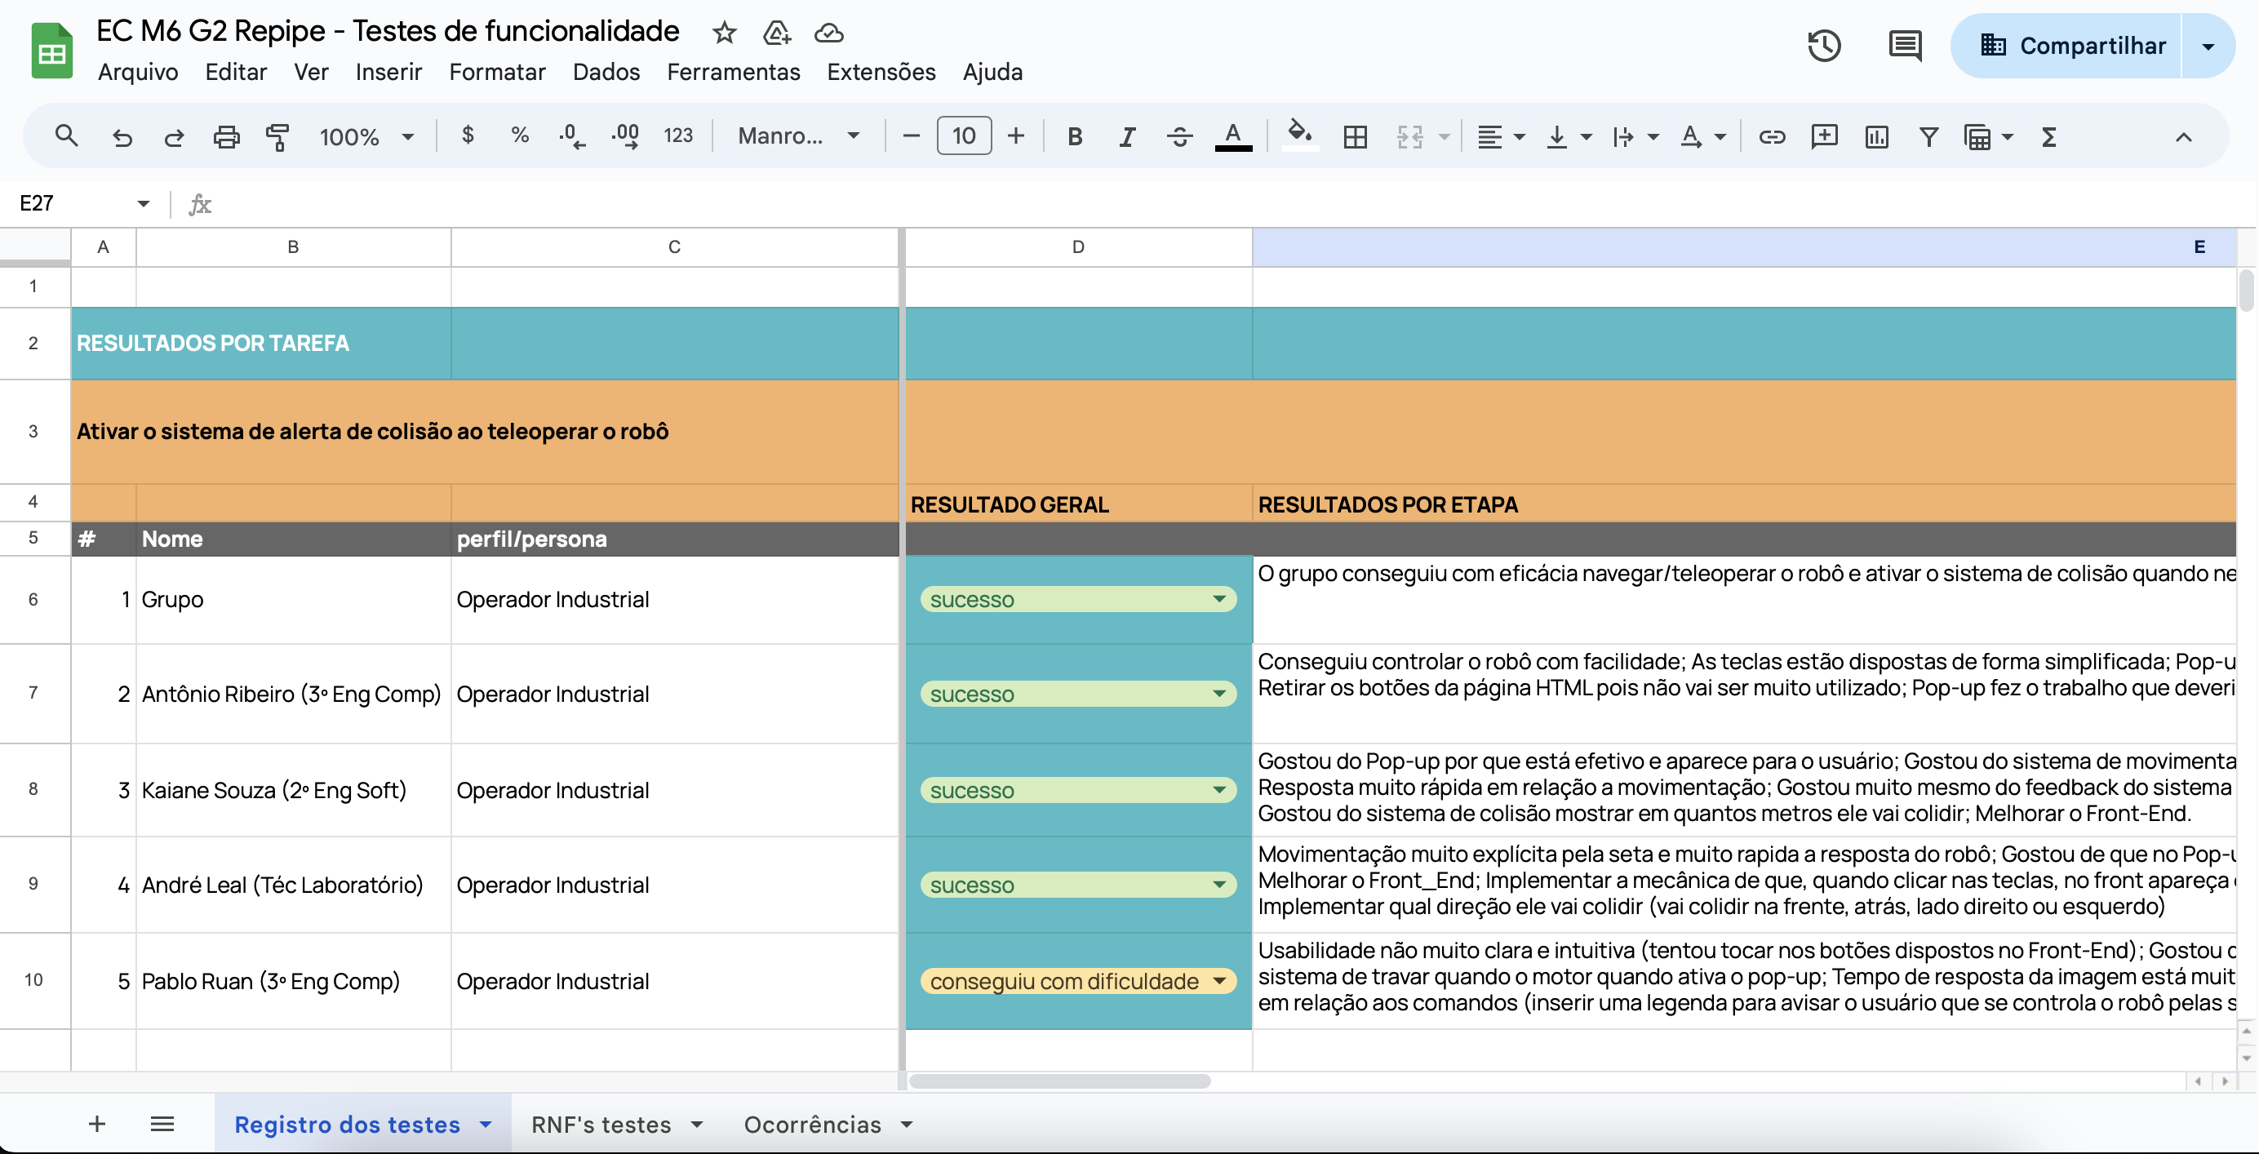Open the Dados menu

[x=606, y=72]
